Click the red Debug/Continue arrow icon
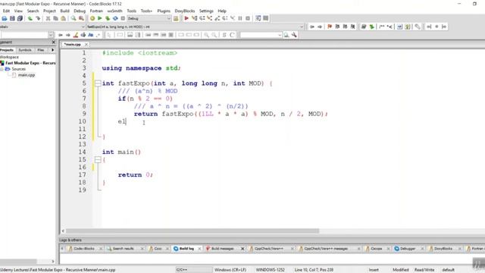485x273 pixels. (186, 18)
